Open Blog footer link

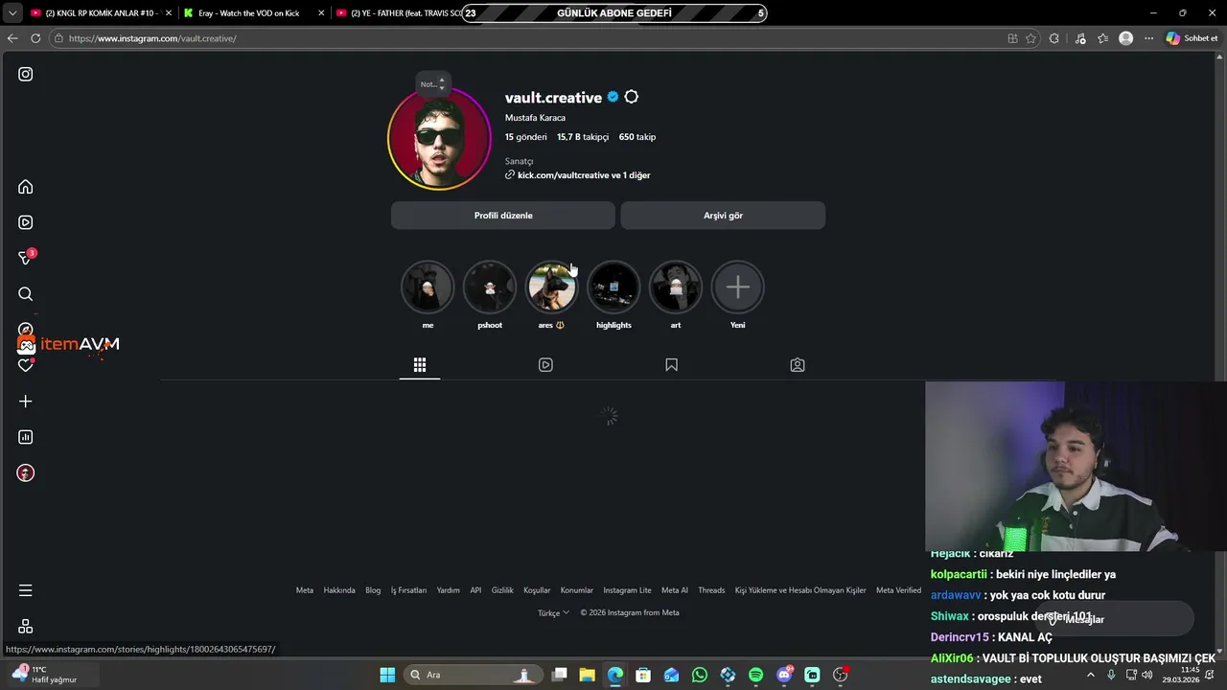tap(373, 590)
